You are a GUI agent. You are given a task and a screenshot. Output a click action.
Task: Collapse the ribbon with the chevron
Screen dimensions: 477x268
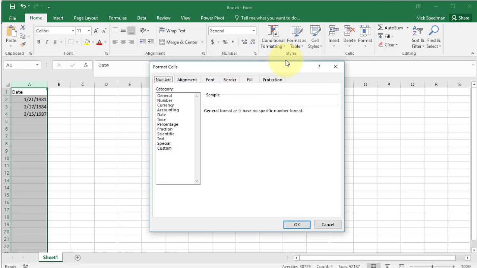pyautogui.click(x=473, y=54)
